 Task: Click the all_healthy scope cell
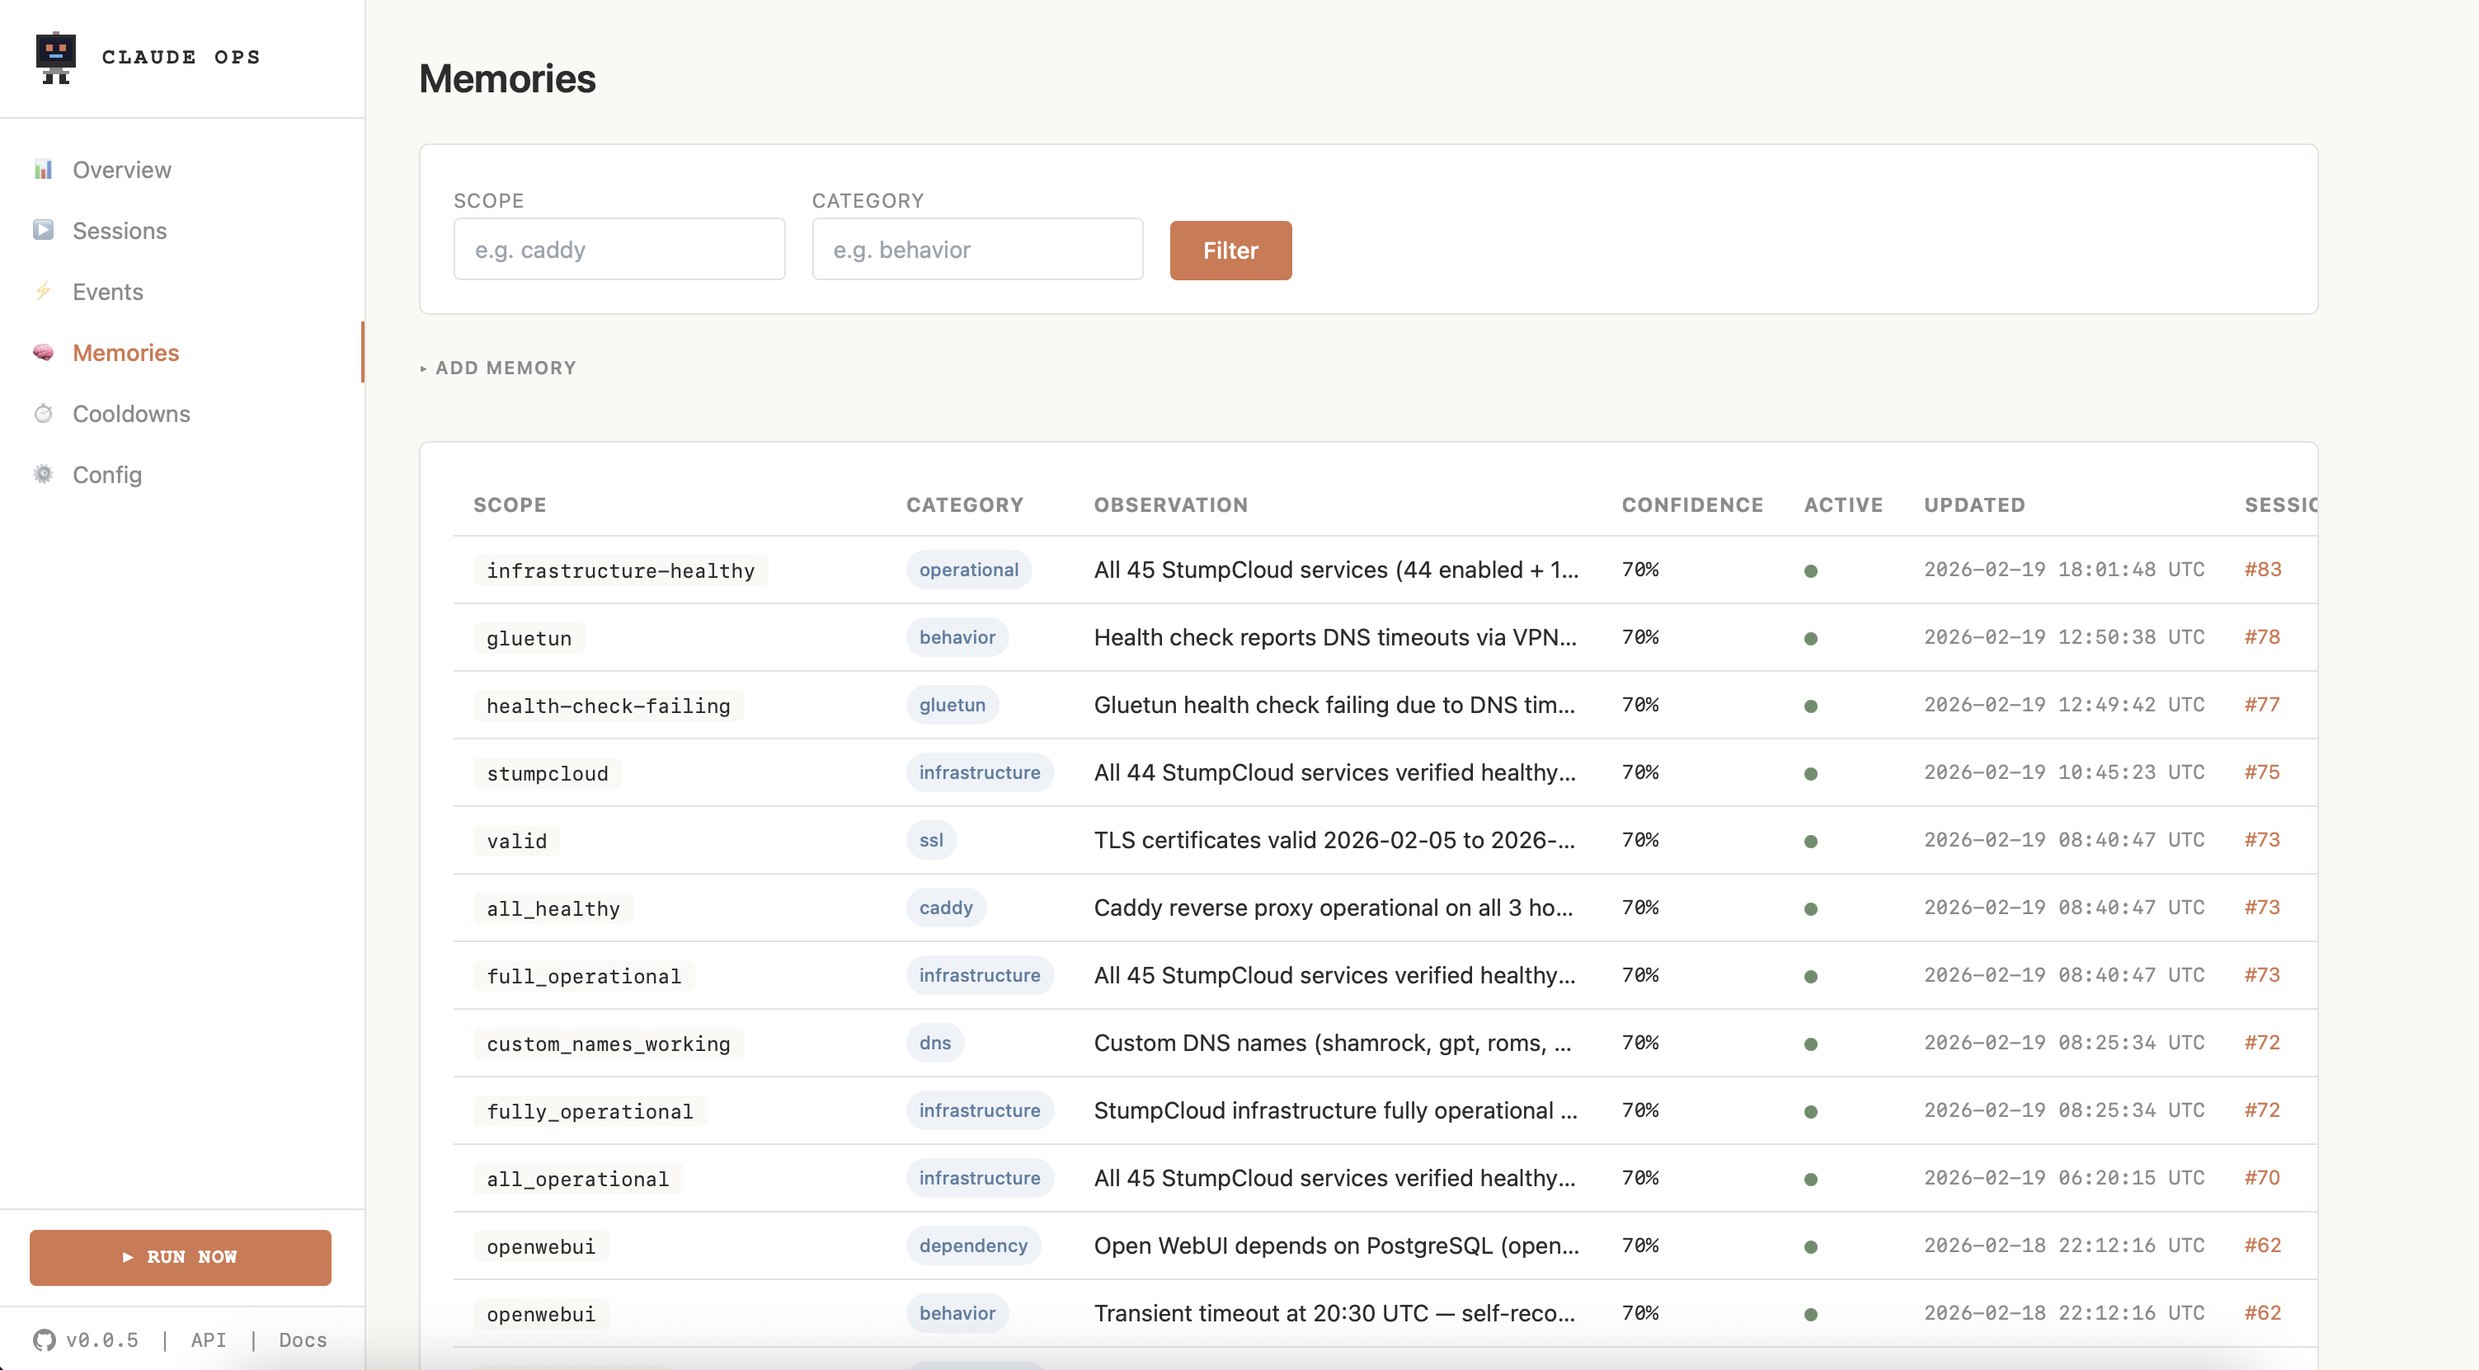[553, 908]
